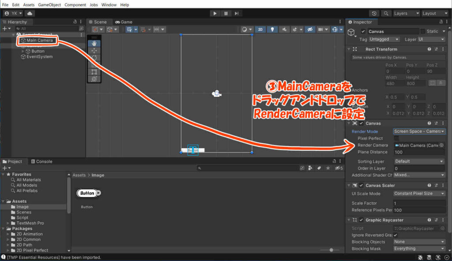Toggle 2D view mode in Scene
Image resolution: width=452 pixels, height=261 pixels.
pos(260,30)
